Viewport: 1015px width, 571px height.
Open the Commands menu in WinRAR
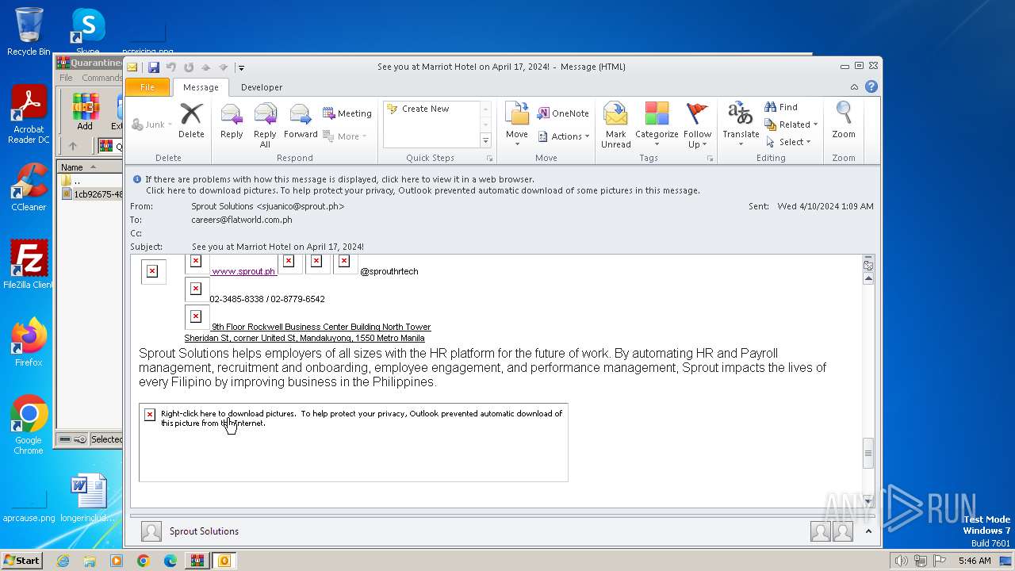(x=101, y=78)
